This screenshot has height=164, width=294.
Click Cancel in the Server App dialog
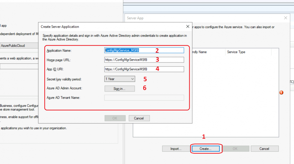click(x=265, y=149)
